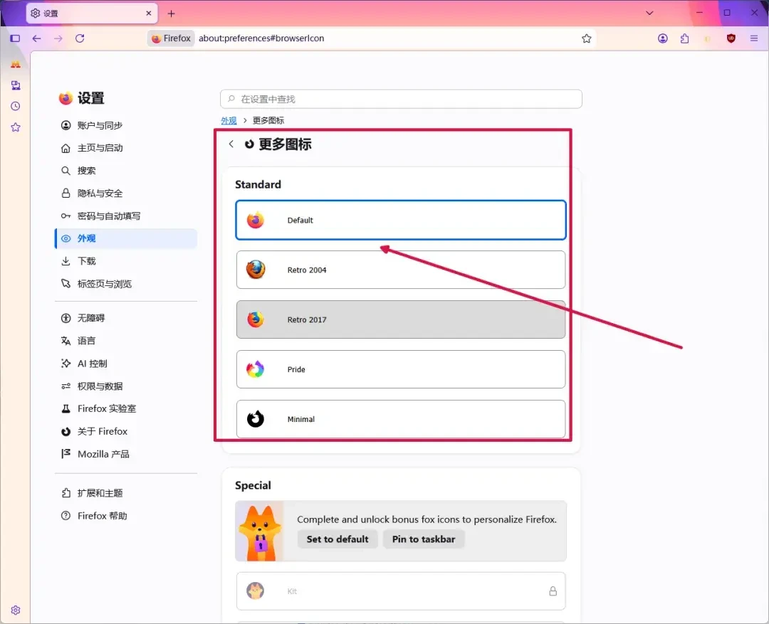Open 主页与启动 settings category
Screen dimensions: 769x624
[126, 148]
